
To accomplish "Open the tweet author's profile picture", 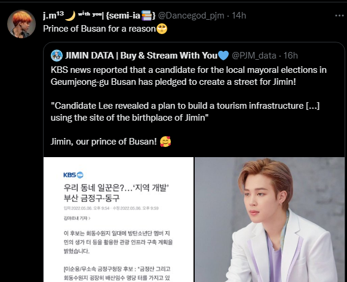I will coord(22,24).
